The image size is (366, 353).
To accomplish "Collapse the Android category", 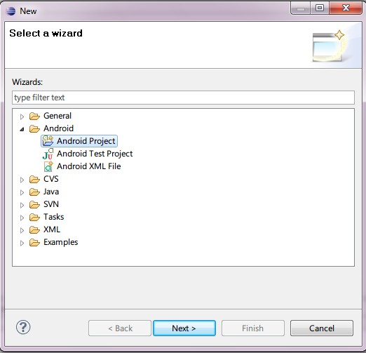I will tap(22, 129).
